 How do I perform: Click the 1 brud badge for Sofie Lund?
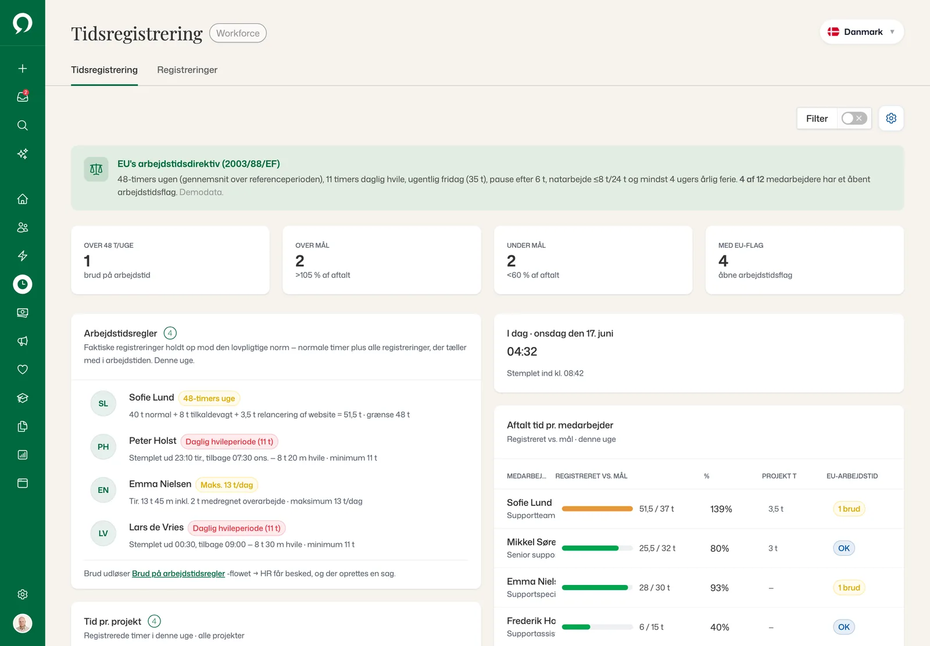click(x=849, y=509)
